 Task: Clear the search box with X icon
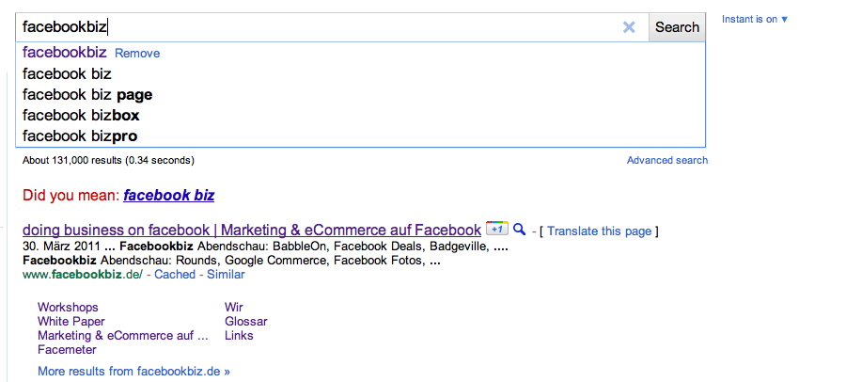coord(629,27)
